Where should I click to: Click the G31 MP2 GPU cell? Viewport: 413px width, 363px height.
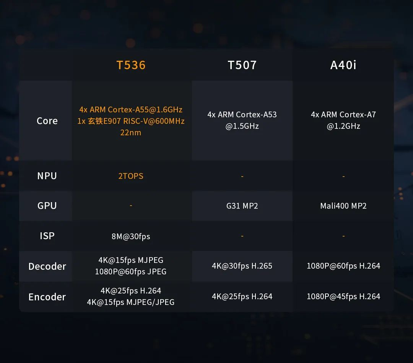click(x=242, y=206)
